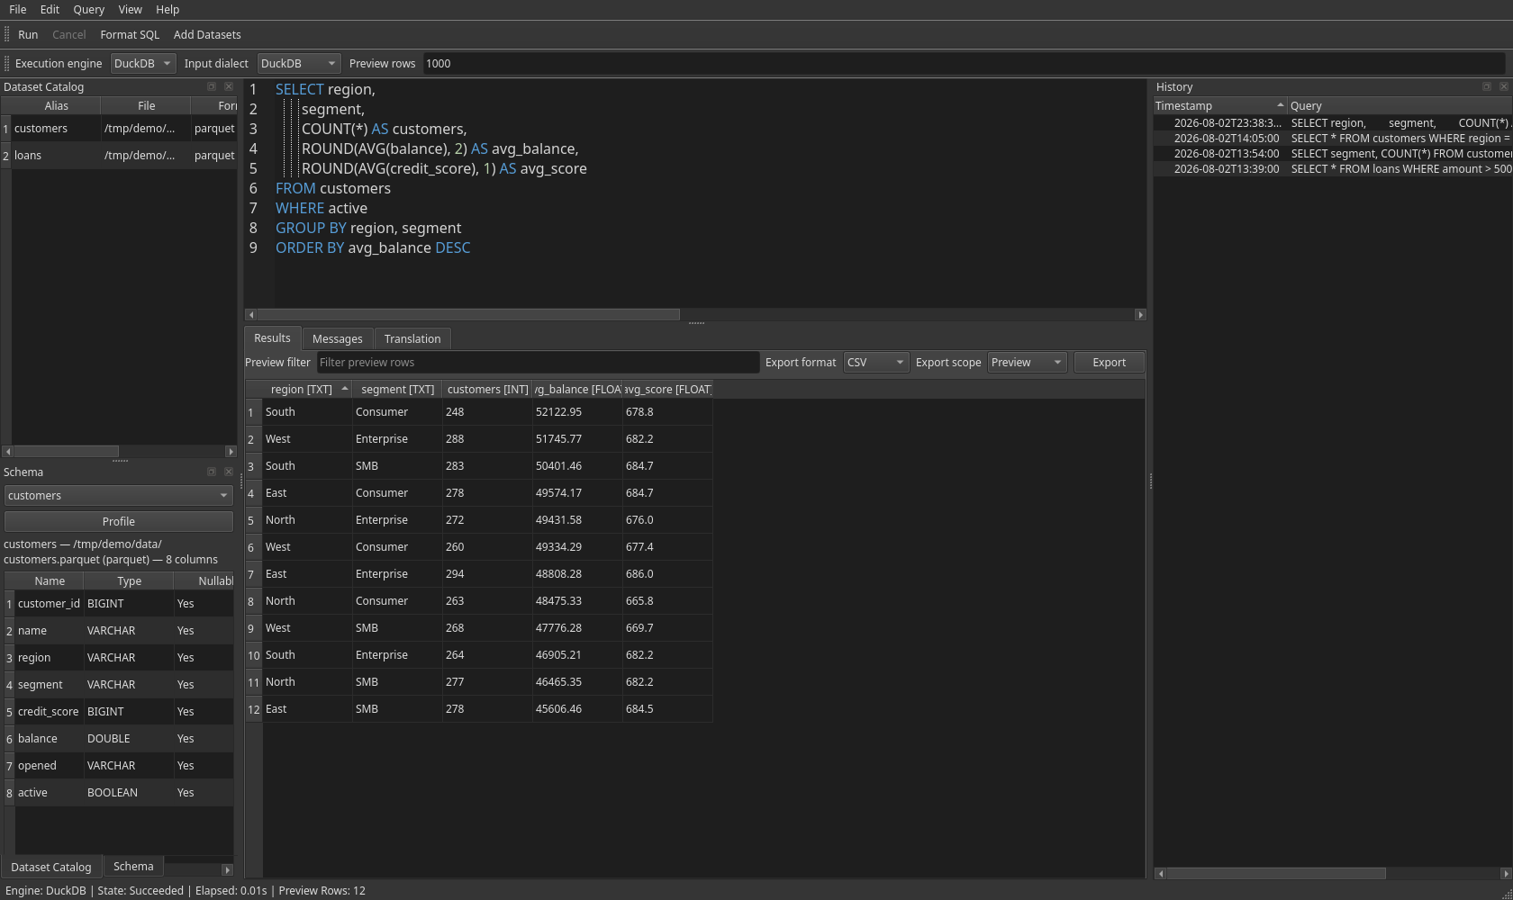
Task: Open the File menu
Action: point(18,9)
